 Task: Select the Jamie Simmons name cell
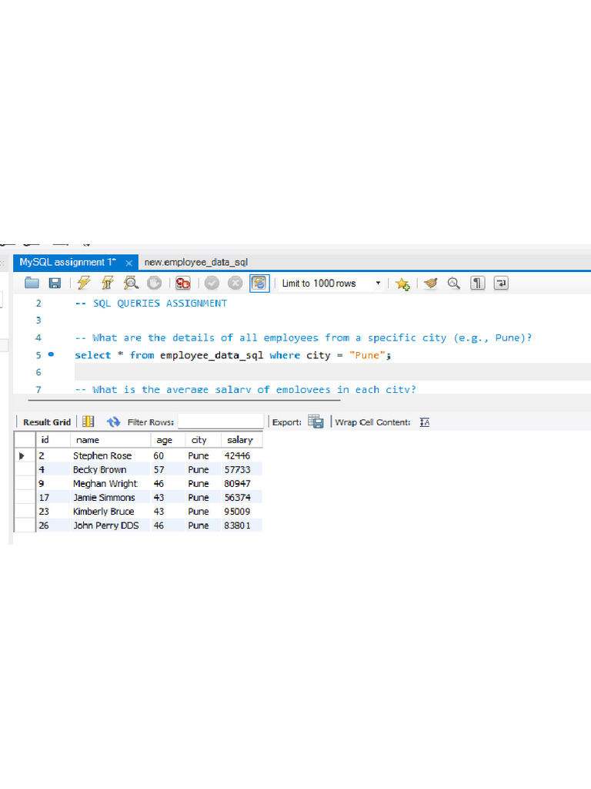111,497
